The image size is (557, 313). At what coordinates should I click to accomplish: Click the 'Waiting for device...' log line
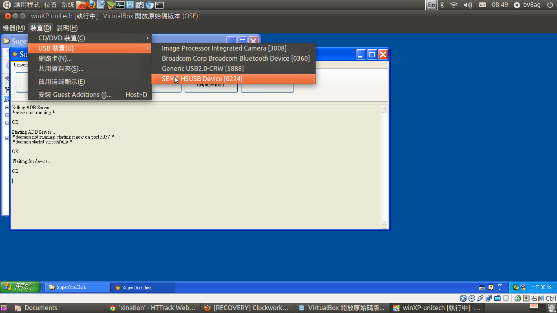(32, 161)
